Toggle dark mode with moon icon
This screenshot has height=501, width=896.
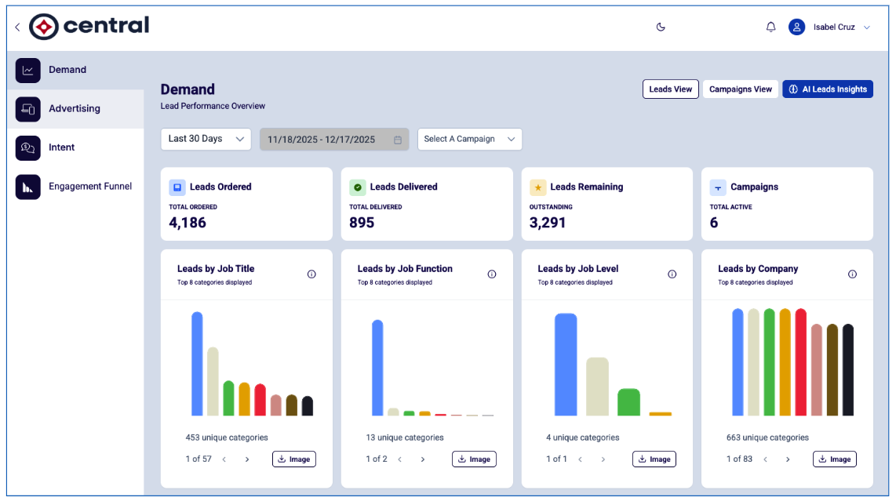pyautogui.click(x=661, y=27)
